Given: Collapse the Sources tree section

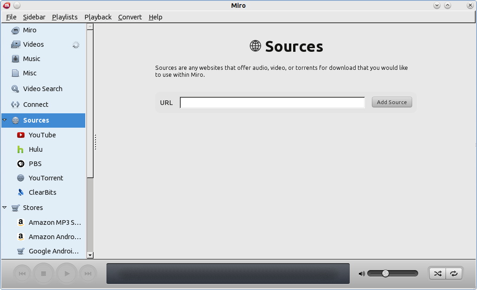Looking at the screenshot, I should [5, 120].
